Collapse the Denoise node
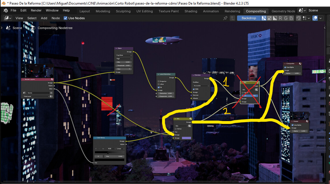Image resolution: width=330 pixels, height=184 pixels. click(x=193, y=75)
